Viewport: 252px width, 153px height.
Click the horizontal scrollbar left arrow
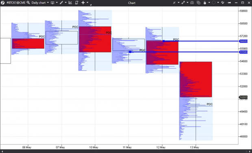(x=2, y=151)
